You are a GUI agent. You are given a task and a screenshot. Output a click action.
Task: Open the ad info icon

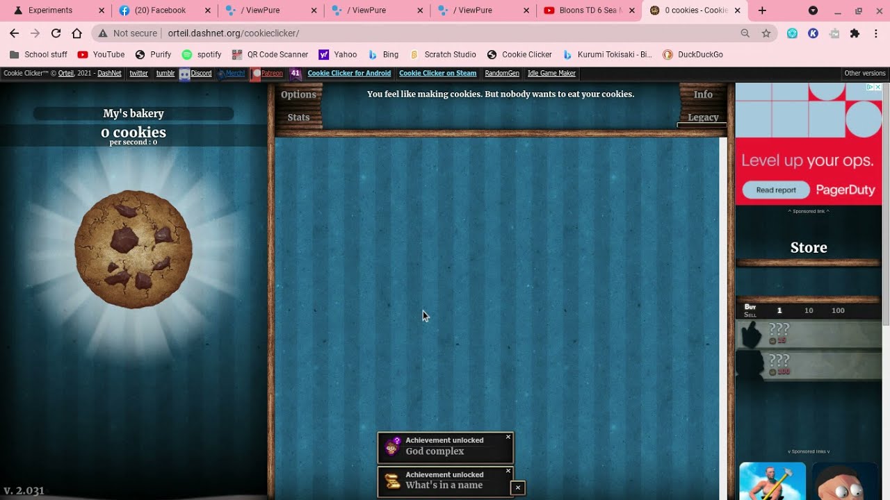pyautogui.click(x=870, y=87)
